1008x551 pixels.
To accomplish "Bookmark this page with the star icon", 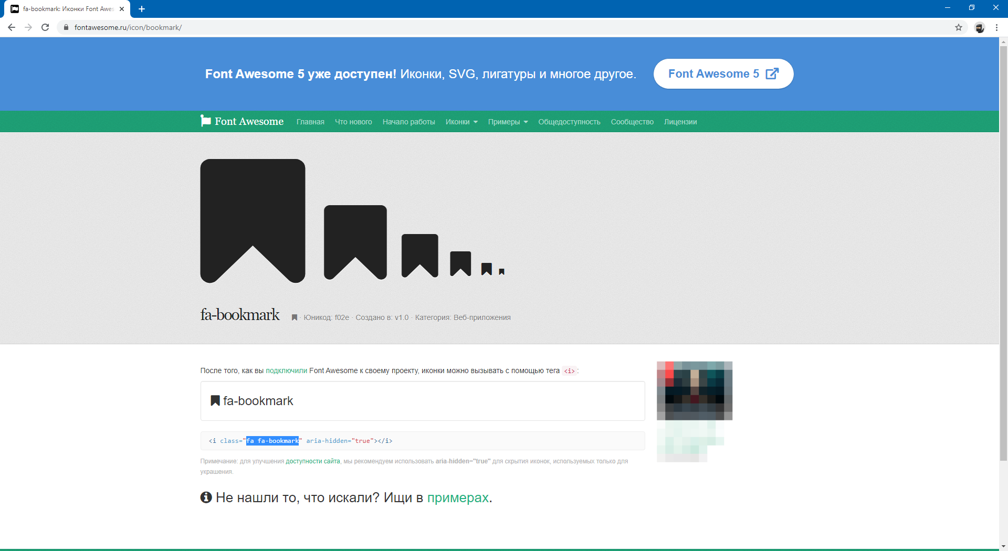I will click(959, 27).
